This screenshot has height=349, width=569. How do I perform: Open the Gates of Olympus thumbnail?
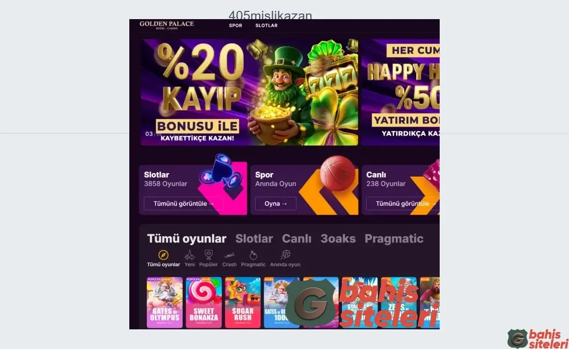click(164, 302)
